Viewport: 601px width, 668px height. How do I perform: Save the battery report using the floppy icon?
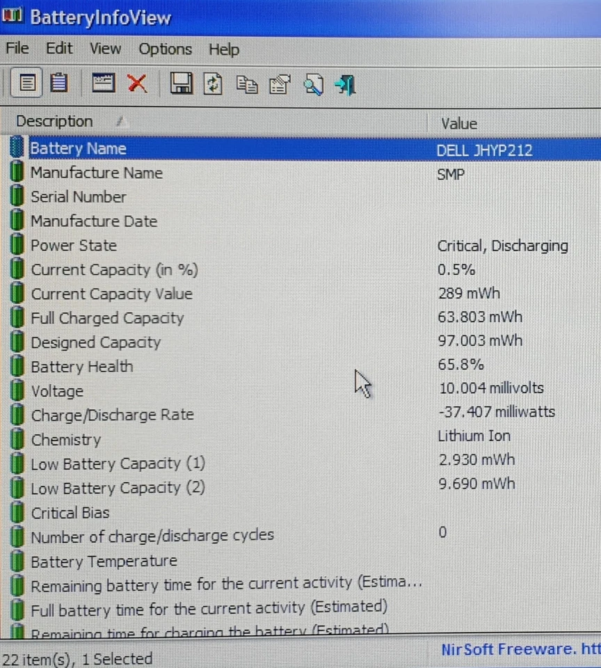click(x=182, y=83)
